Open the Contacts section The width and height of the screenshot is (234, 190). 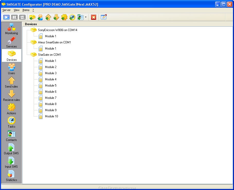coord(12,136)
